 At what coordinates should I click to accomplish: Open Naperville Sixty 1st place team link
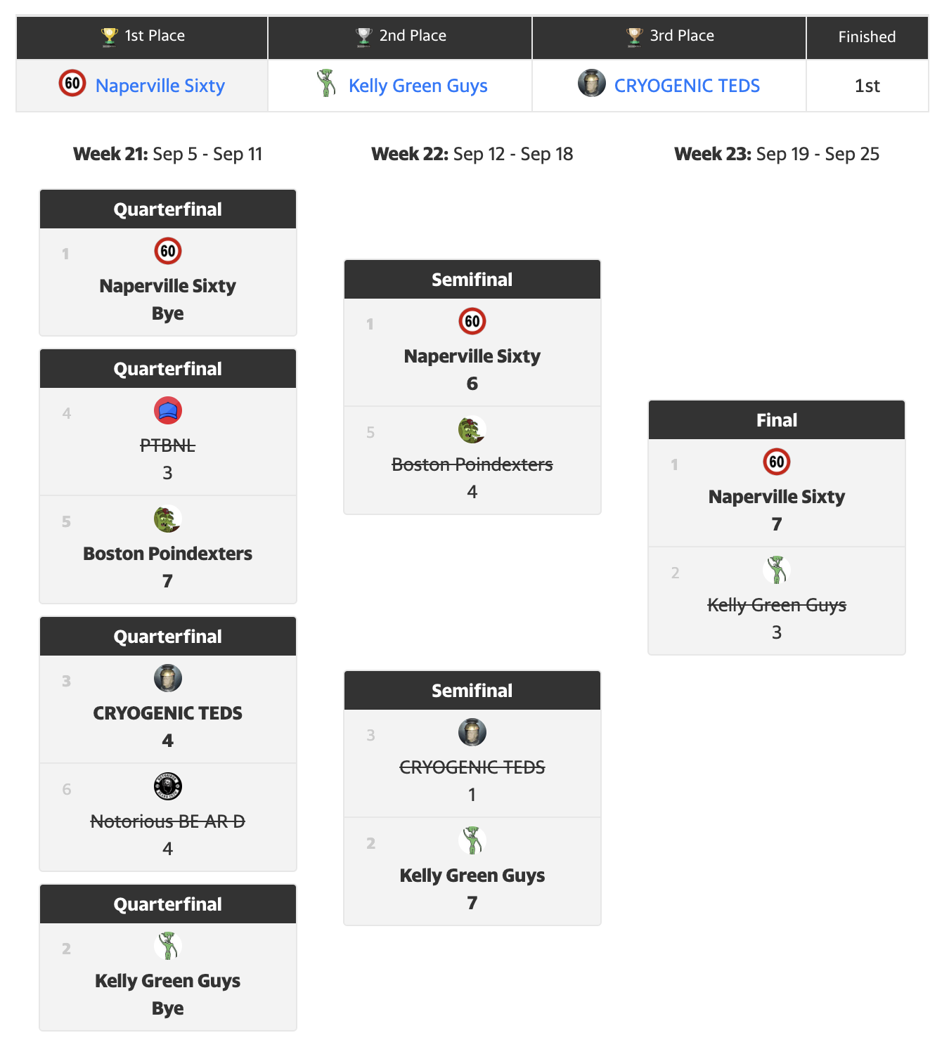coord(160,86)
